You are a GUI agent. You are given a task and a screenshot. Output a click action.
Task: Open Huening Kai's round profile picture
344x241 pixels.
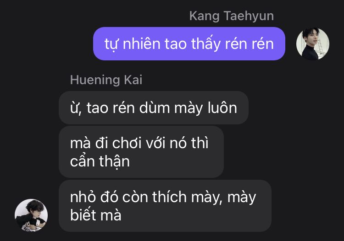(x=31, y=215)
